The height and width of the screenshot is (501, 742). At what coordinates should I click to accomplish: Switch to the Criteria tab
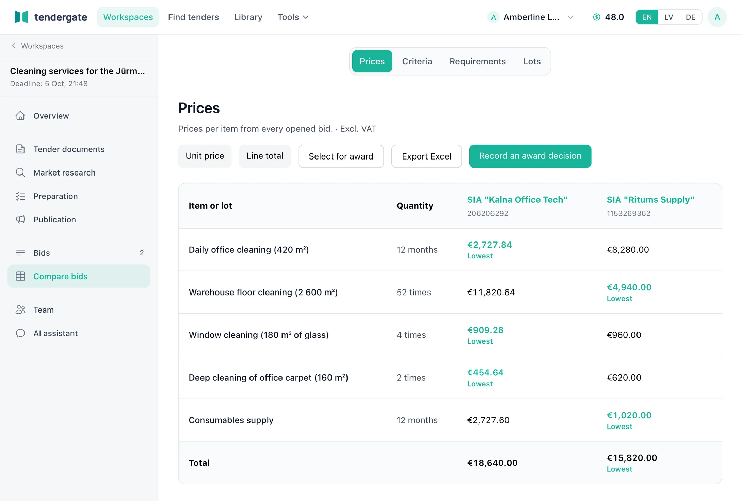click(x=417, y=61)
